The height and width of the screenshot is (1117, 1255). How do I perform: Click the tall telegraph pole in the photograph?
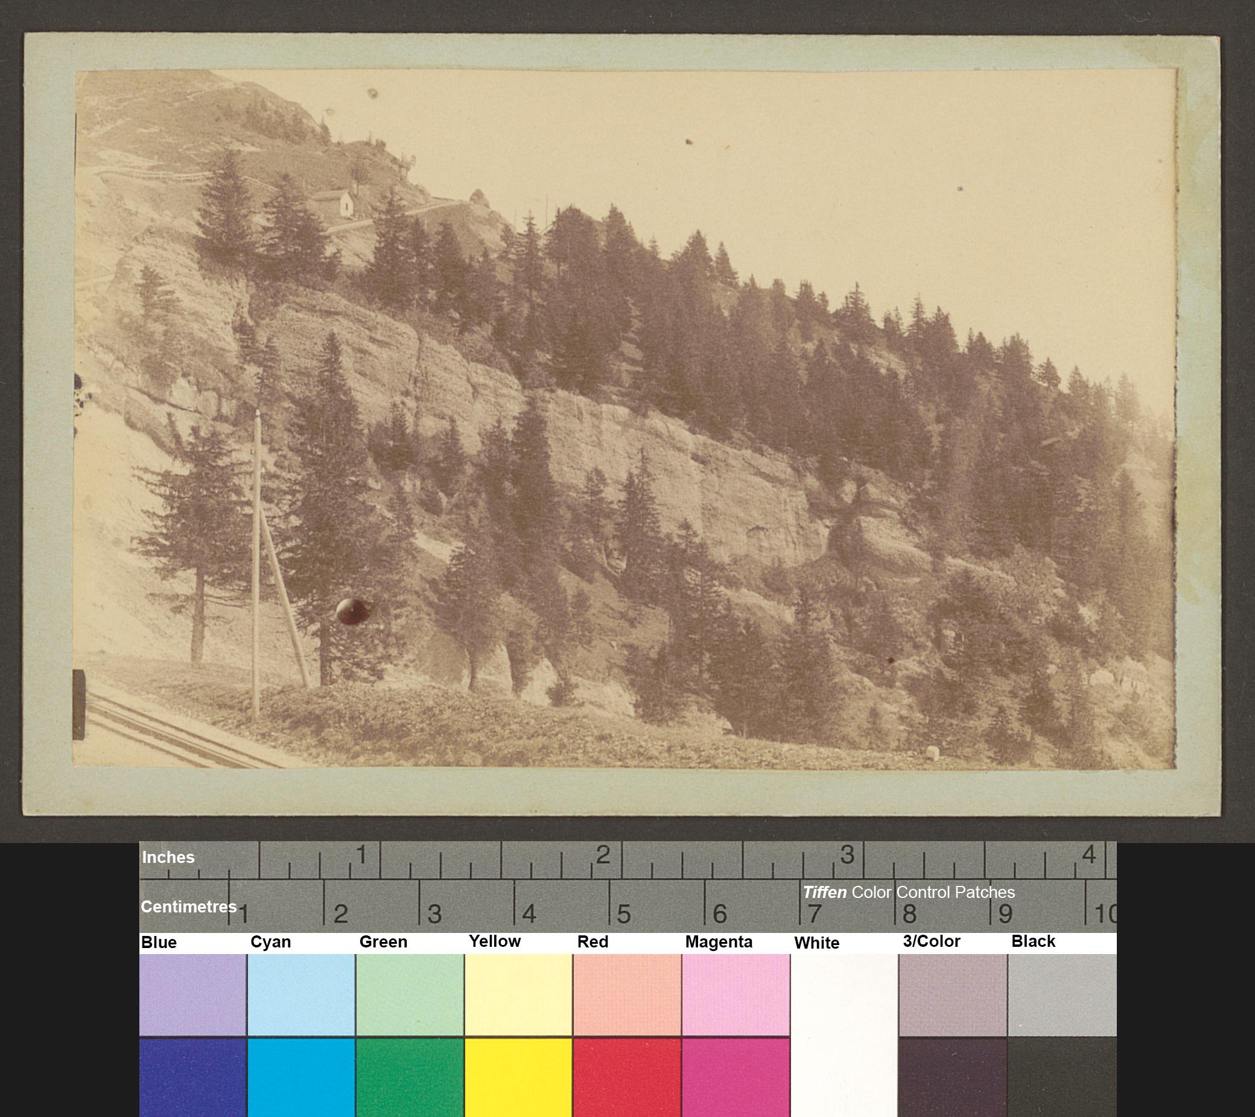tap(256, 565)
